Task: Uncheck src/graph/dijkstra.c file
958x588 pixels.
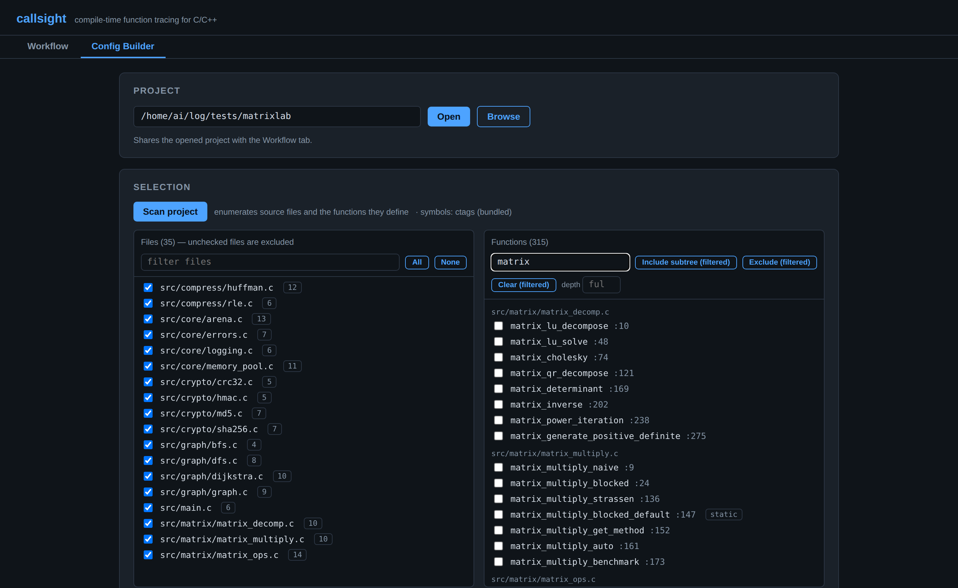Action: click(148, 476)
